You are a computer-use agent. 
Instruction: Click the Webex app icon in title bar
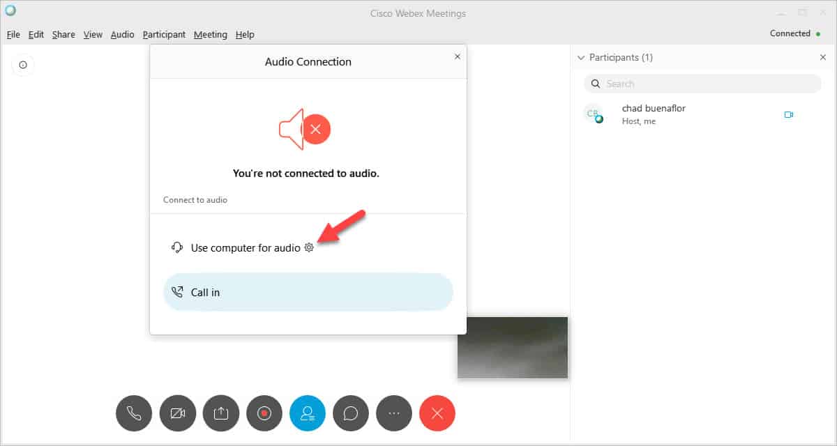coord(10,10)
